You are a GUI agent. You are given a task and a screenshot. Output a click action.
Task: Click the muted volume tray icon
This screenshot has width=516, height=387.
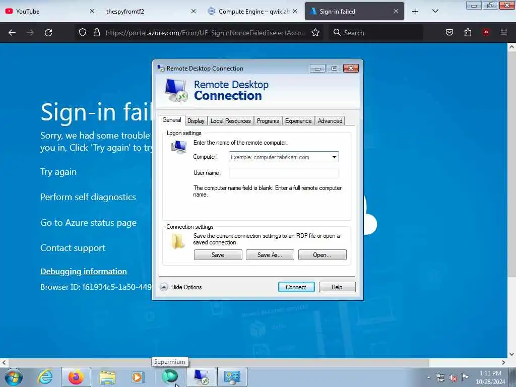coord(453,378)
